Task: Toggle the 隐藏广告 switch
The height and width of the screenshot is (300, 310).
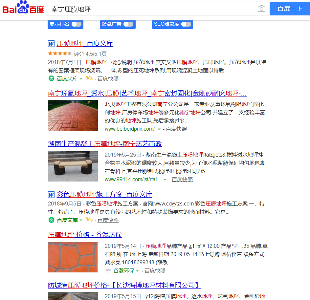Action: point(128,24)
